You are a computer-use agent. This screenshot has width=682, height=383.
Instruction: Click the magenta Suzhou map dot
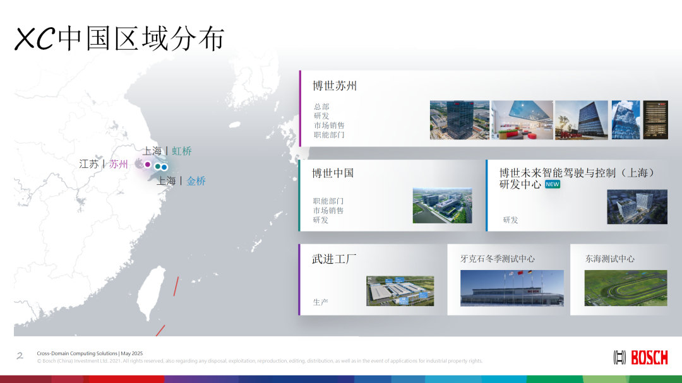click(x=148, y=164)
